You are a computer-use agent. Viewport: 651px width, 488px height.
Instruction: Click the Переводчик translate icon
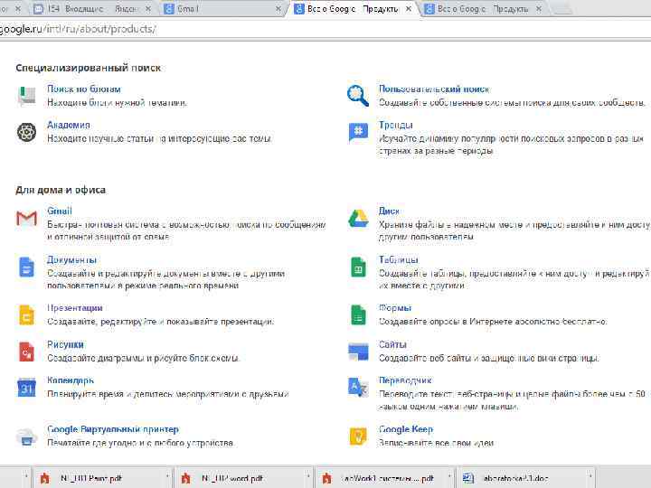358,388
